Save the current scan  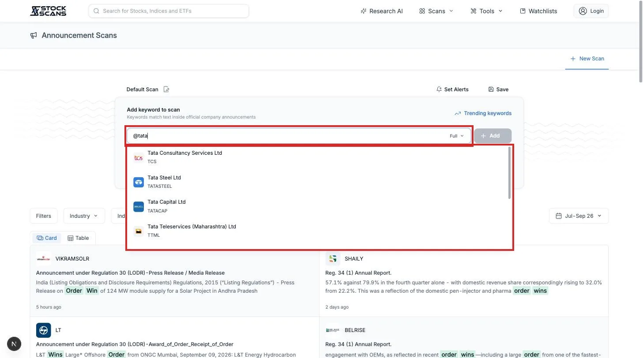(x=498, y=89)
